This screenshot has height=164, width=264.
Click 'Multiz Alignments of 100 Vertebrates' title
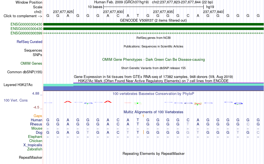click(x=153, y=112)
